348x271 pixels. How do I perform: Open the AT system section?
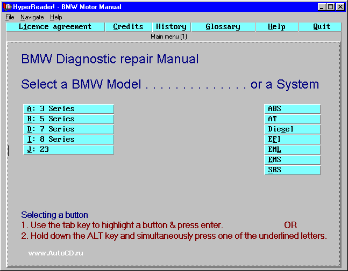click(292, 119)
